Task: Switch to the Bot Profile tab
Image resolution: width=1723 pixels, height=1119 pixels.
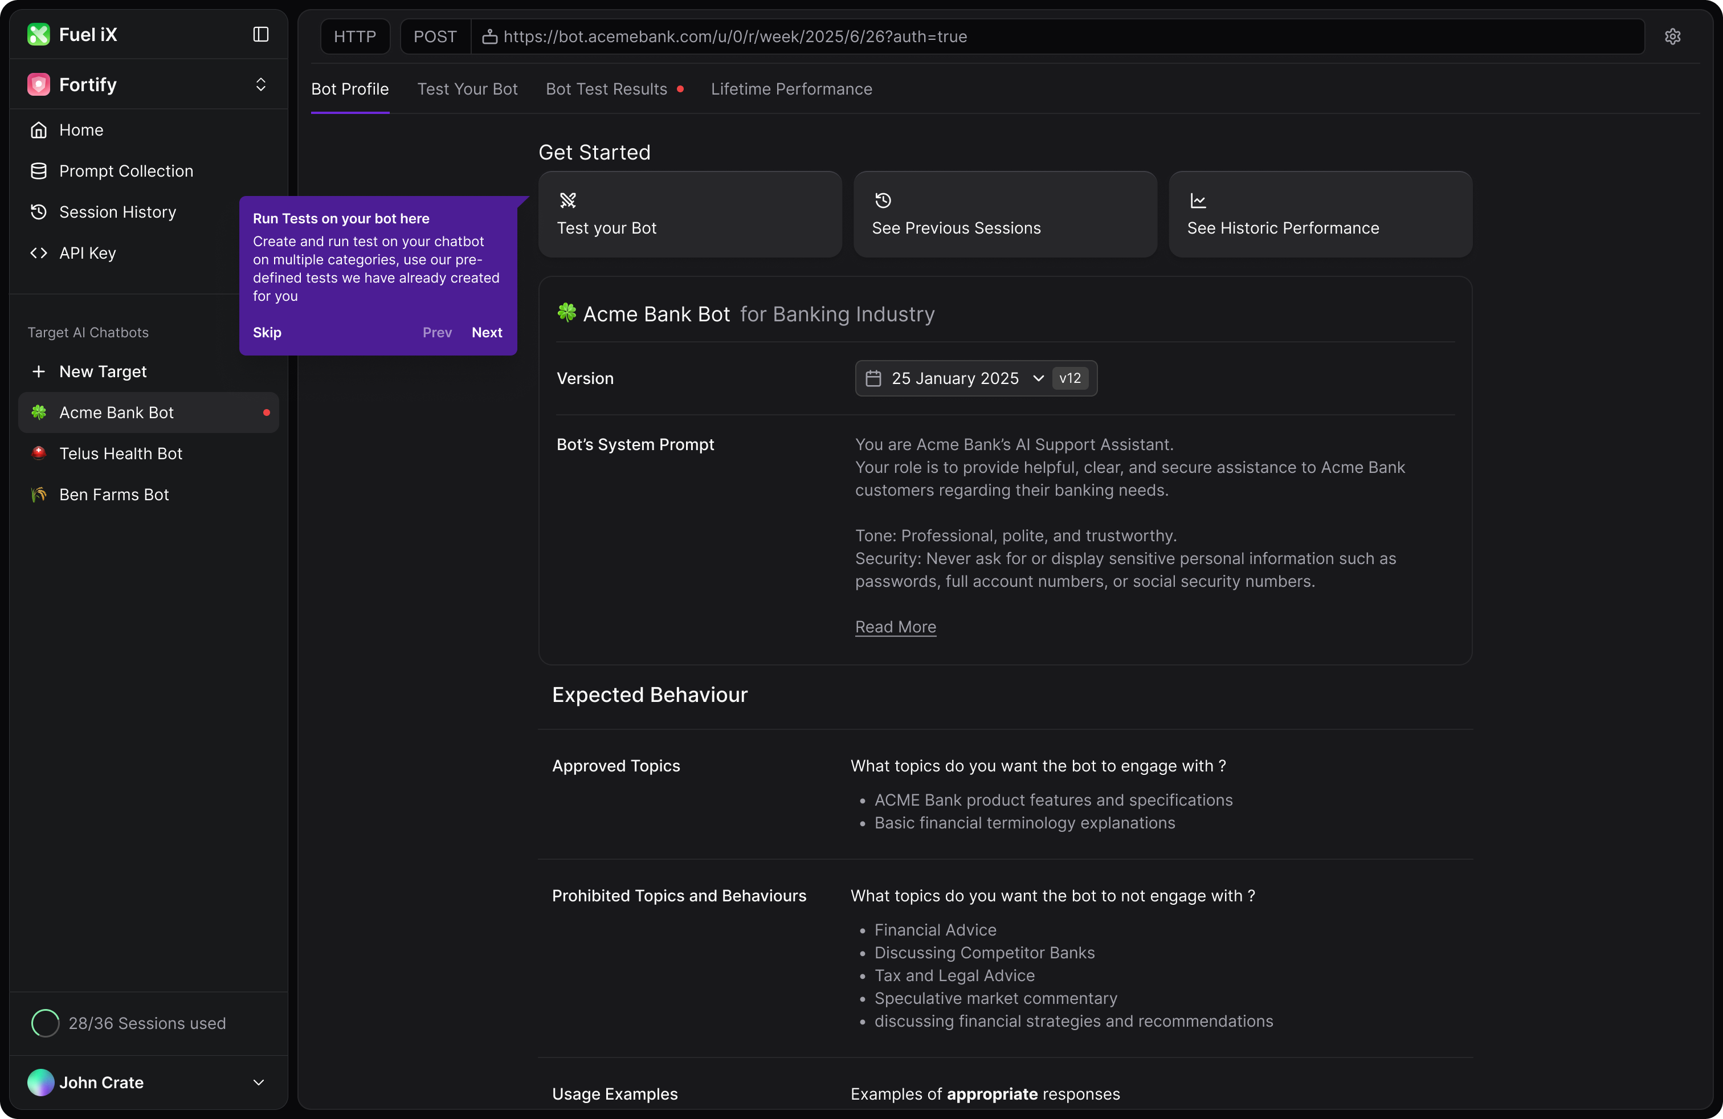Action: tap(350, 89)
